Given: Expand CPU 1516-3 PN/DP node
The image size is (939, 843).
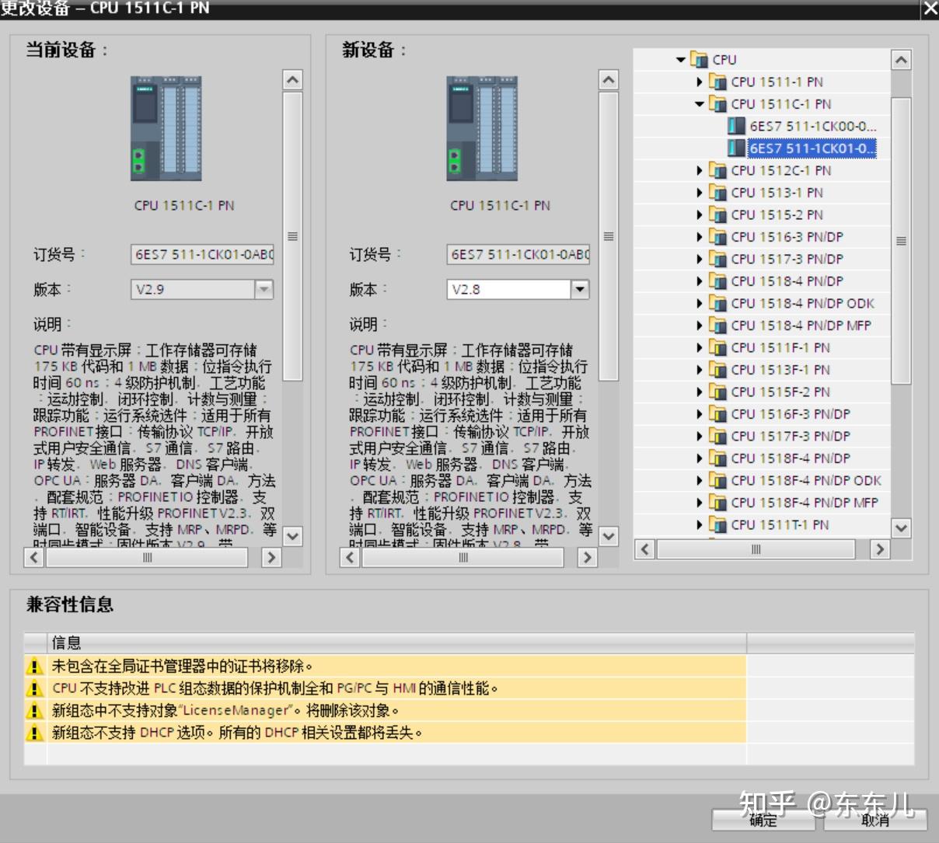Looking at the screenshot, I should point(700,237).
